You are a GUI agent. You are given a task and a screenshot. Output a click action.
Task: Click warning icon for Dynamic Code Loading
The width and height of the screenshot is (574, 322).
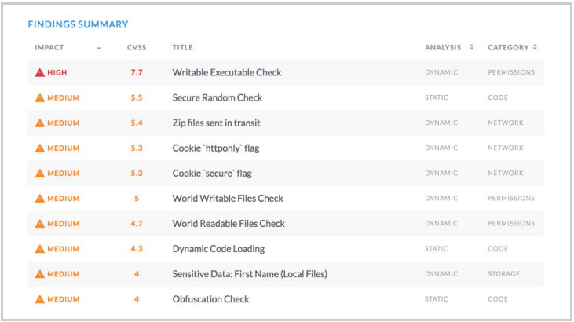(39, 249)
